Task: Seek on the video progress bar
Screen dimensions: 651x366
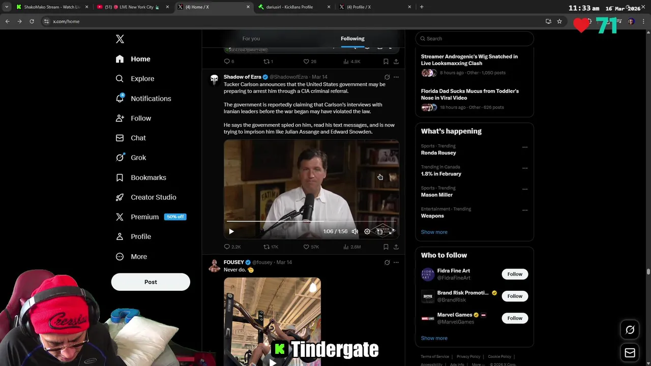Action: pyautogui.click(x=311, y=222)
